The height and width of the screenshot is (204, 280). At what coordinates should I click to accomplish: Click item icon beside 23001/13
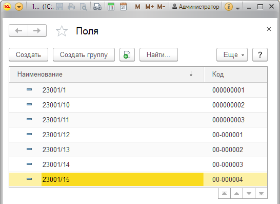[x=29, y=149]
